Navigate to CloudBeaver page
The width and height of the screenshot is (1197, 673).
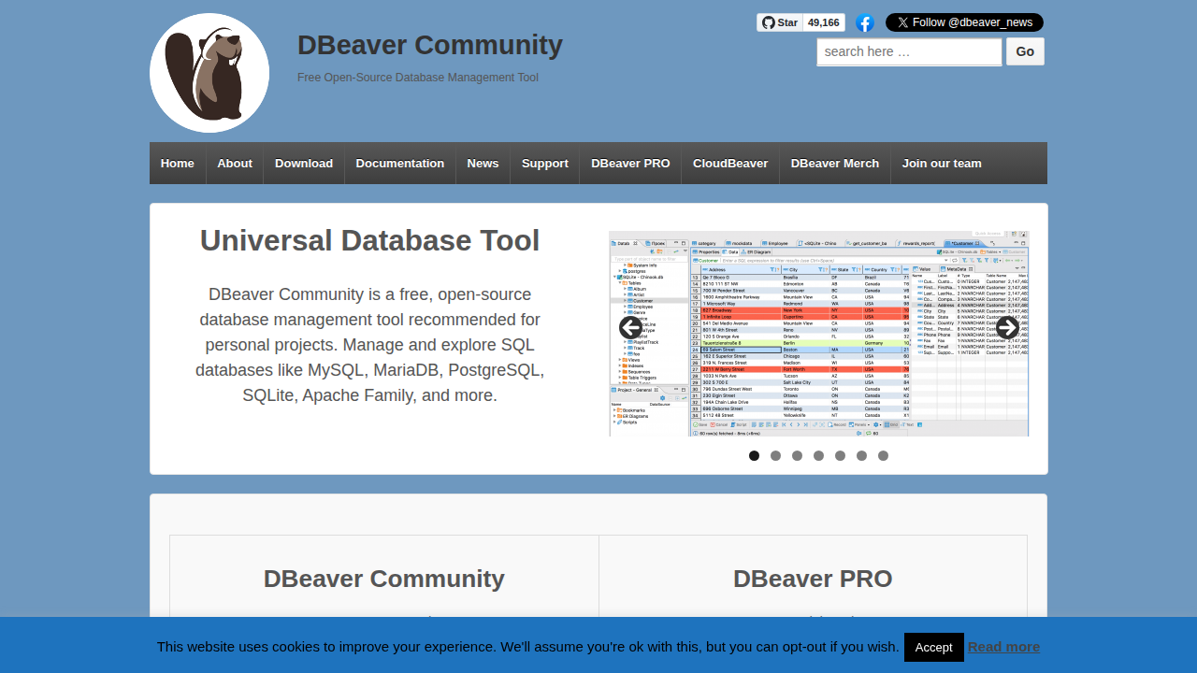tap(730, 164)
